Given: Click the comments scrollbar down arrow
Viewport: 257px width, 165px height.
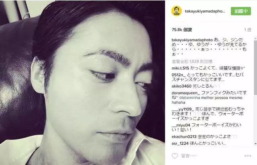Looking at the screenshot, I should point(255,144).
